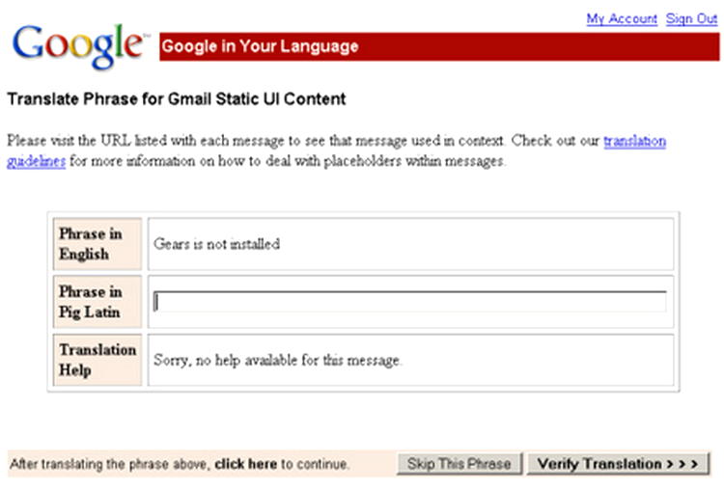Viewport: 724px width, 490px height.
Task: Click the Skip This Phrase button
Action: click(x=459, y=464)
